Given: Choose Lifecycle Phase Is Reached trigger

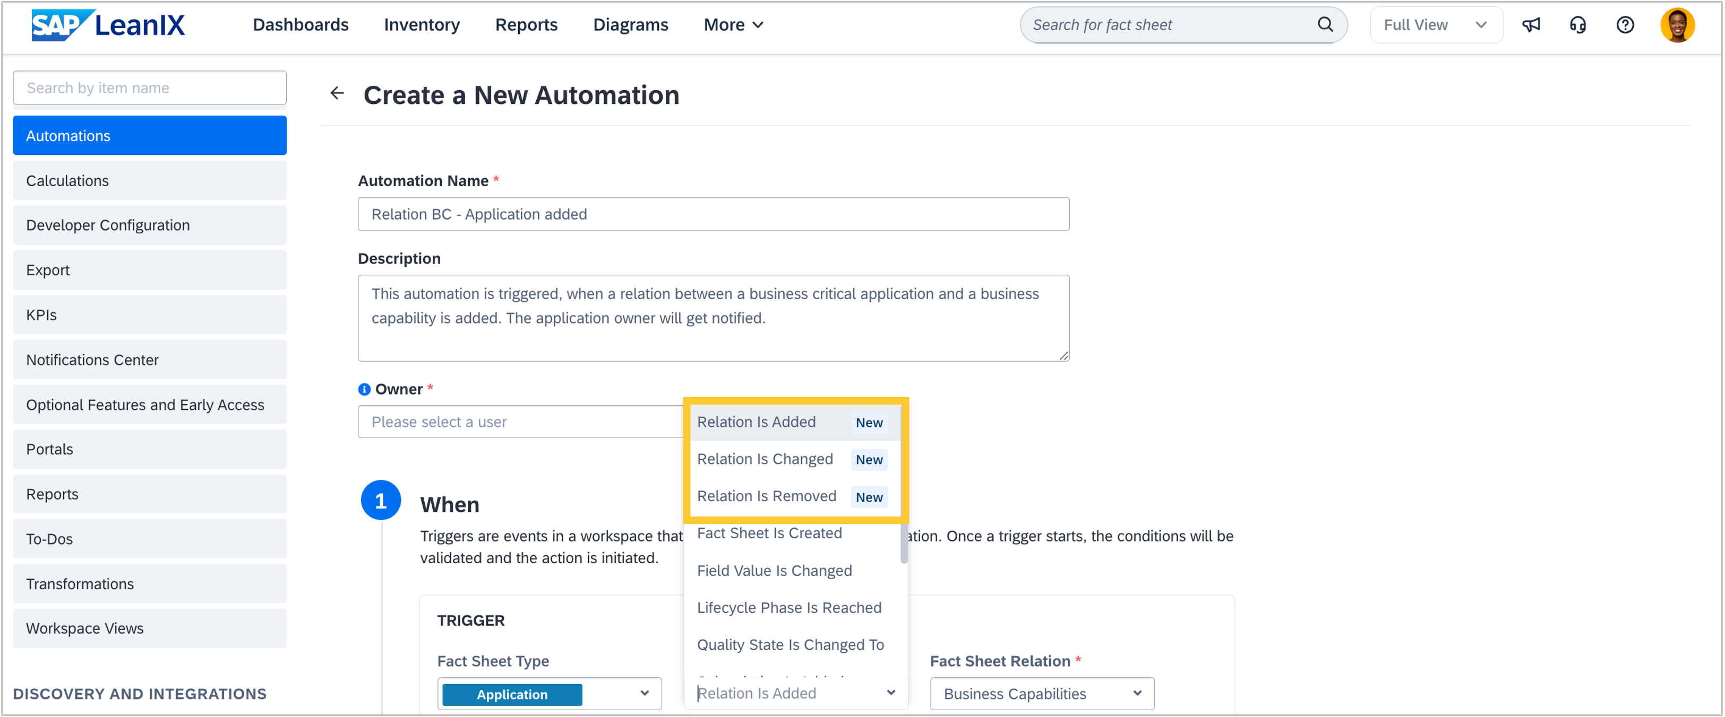Looking at the screenshot, I should coord(789,607).
